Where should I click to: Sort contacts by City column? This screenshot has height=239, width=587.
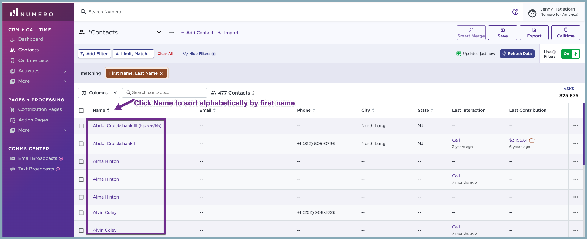[x=368, y=110]
